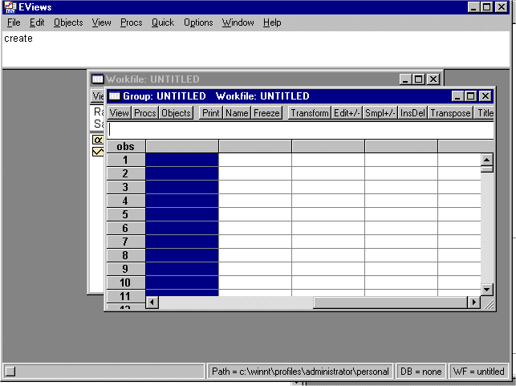Image resolution: width=516 pixels, height=386 pixels.
Task: Select the row 5 header in spreadsheet
Action: point(125,214)
